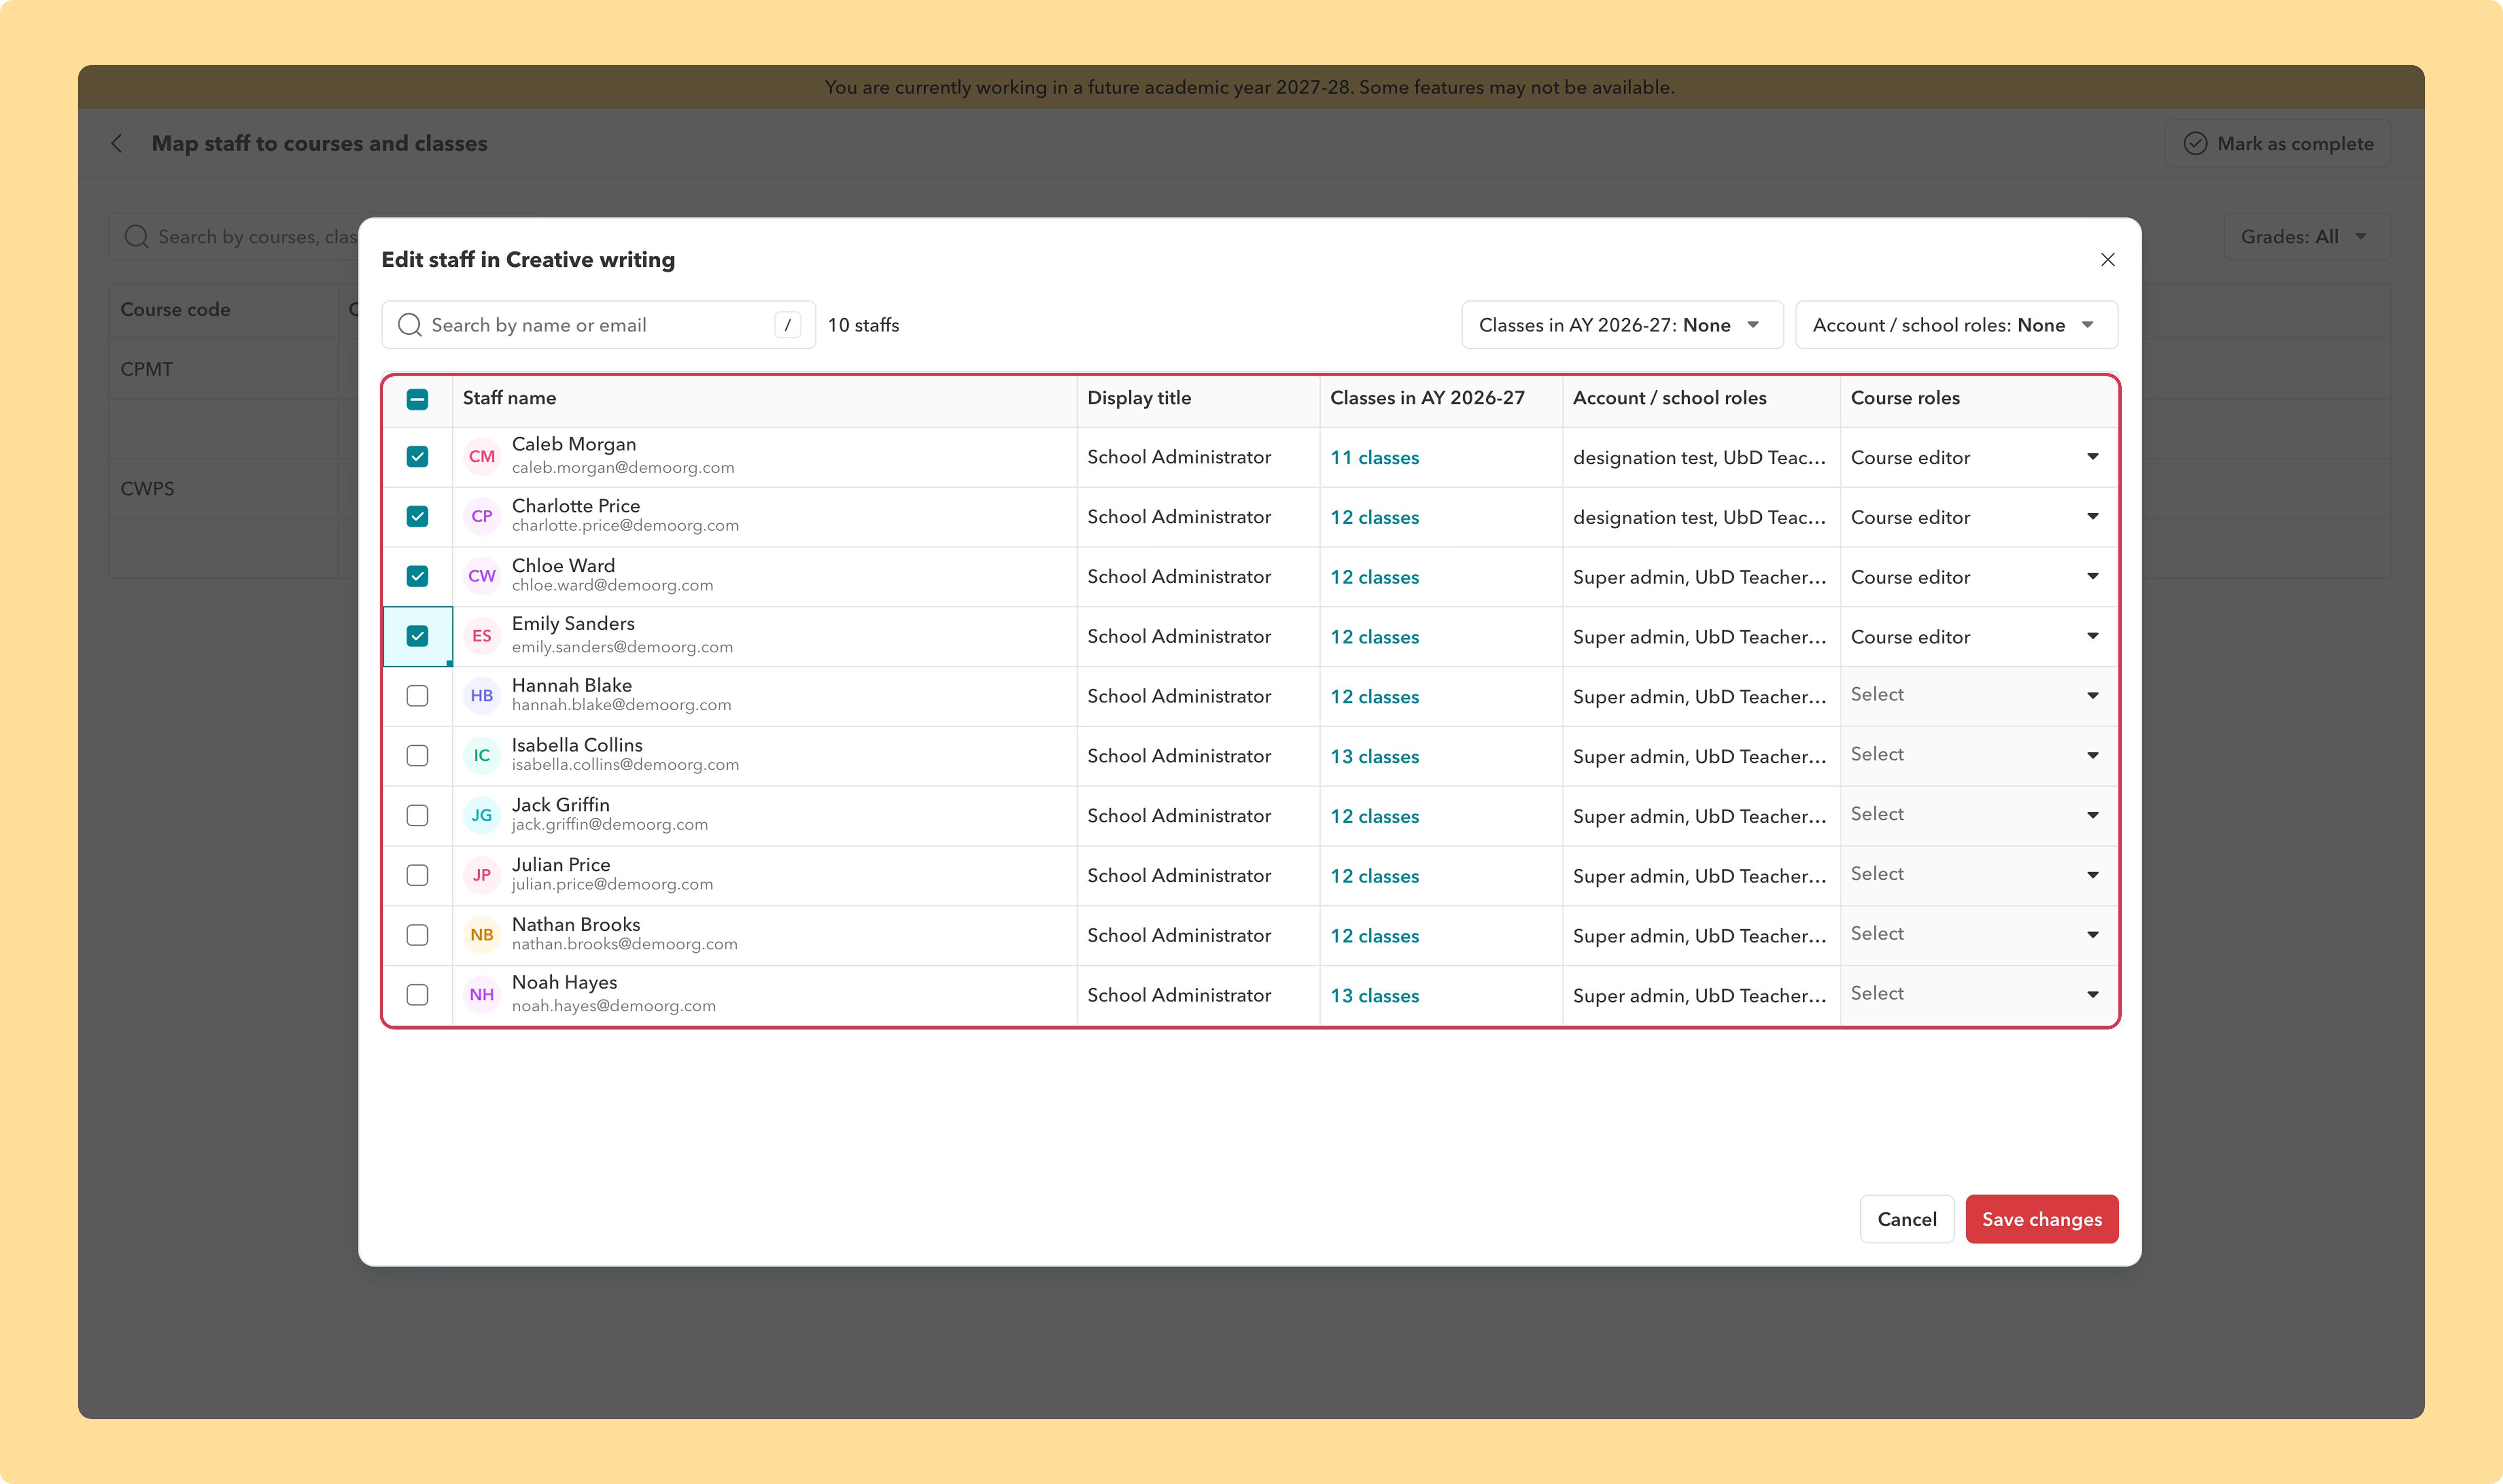Screen dimensions: 2503x1484
Task: Click the search magnifier icon in dialog
Action: click(409, 325)
